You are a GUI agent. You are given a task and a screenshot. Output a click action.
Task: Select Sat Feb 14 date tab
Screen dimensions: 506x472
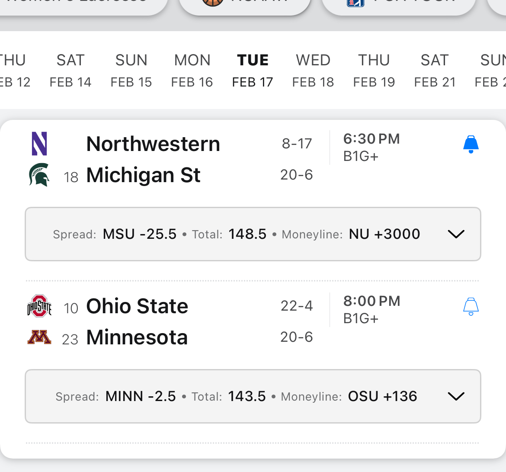click(70, 71)
